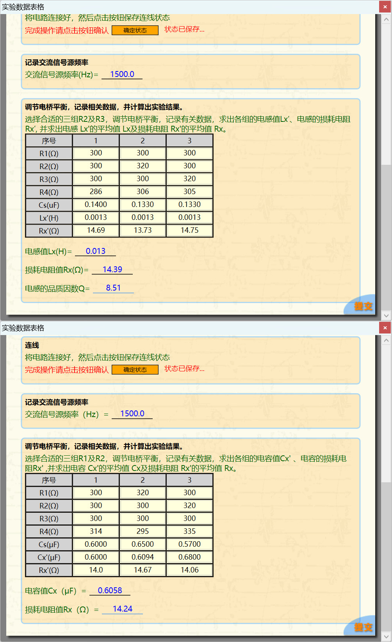
Task: Click scroll-up arrow in upper window
Action: (x=386, y=19)
